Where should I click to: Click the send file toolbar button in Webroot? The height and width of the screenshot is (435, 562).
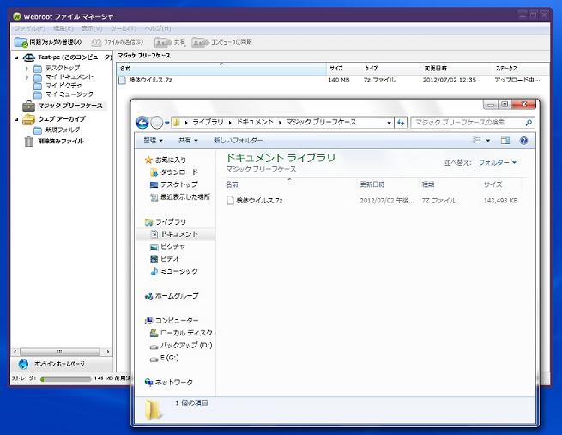[x=118, y=42]
